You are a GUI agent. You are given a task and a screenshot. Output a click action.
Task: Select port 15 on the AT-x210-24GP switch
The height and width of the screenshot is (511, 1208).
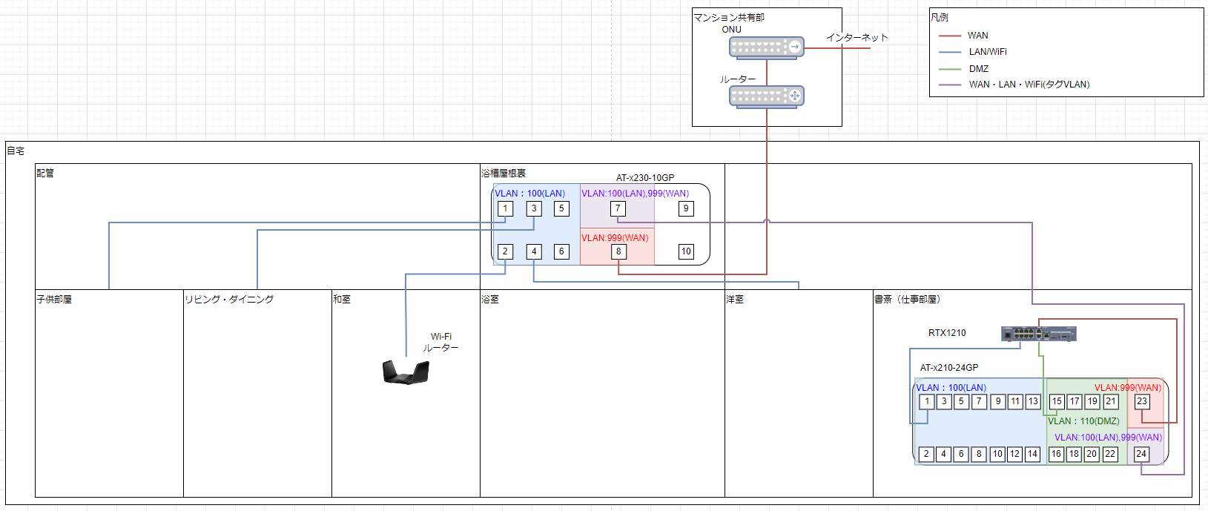point(1057,401)
